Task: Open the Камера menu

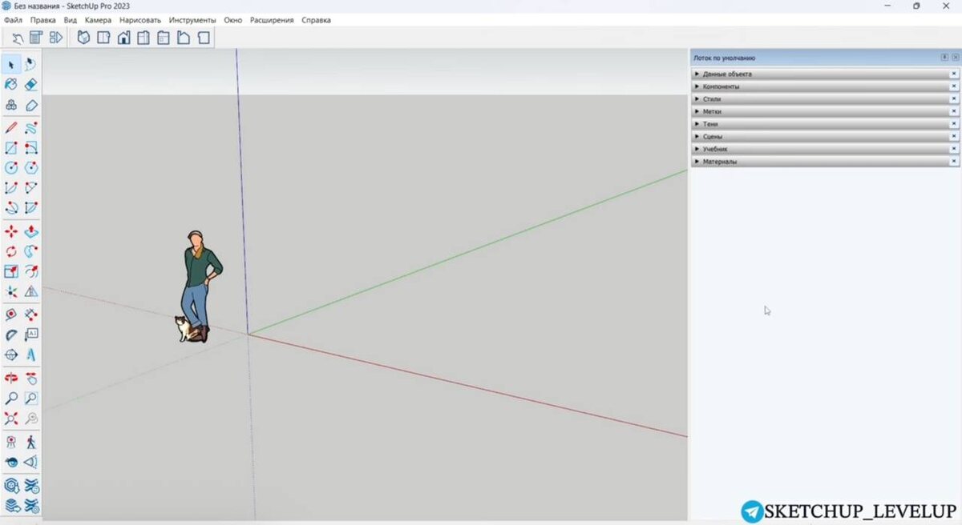Action: (x=98, y=20)
